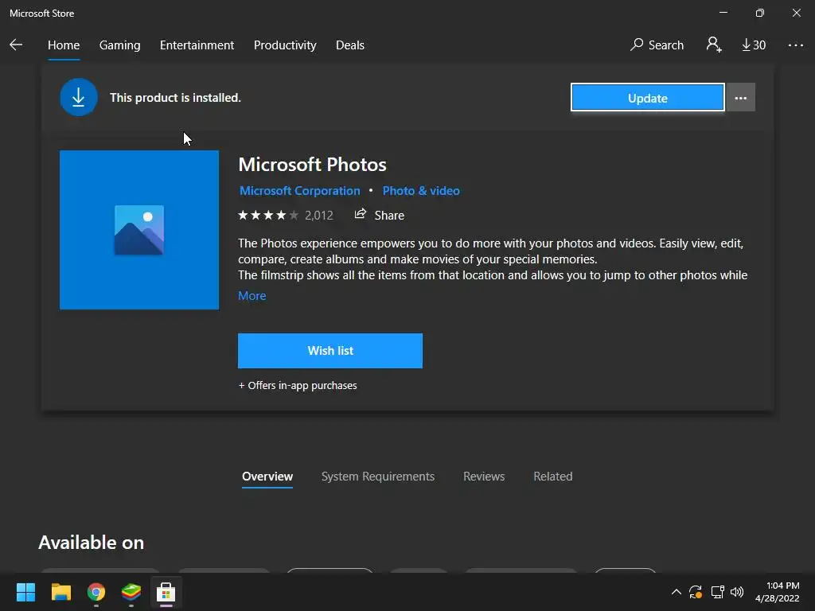
Task: Add Microsoft Photos to the wish list
Action: pos(330,351)
